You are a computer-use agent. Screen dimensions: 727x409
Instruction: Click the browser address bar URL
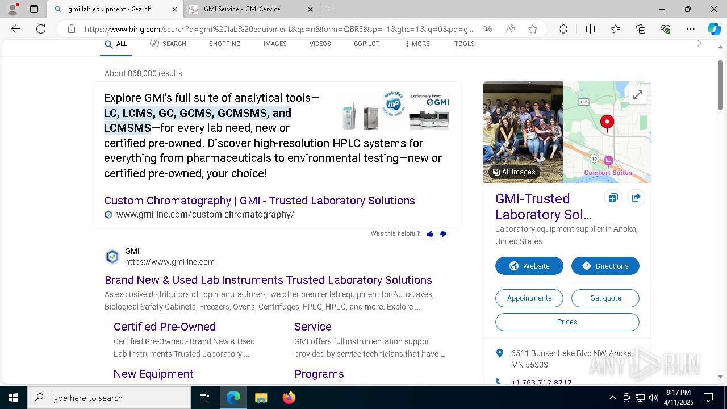click(x=278, y=29)
